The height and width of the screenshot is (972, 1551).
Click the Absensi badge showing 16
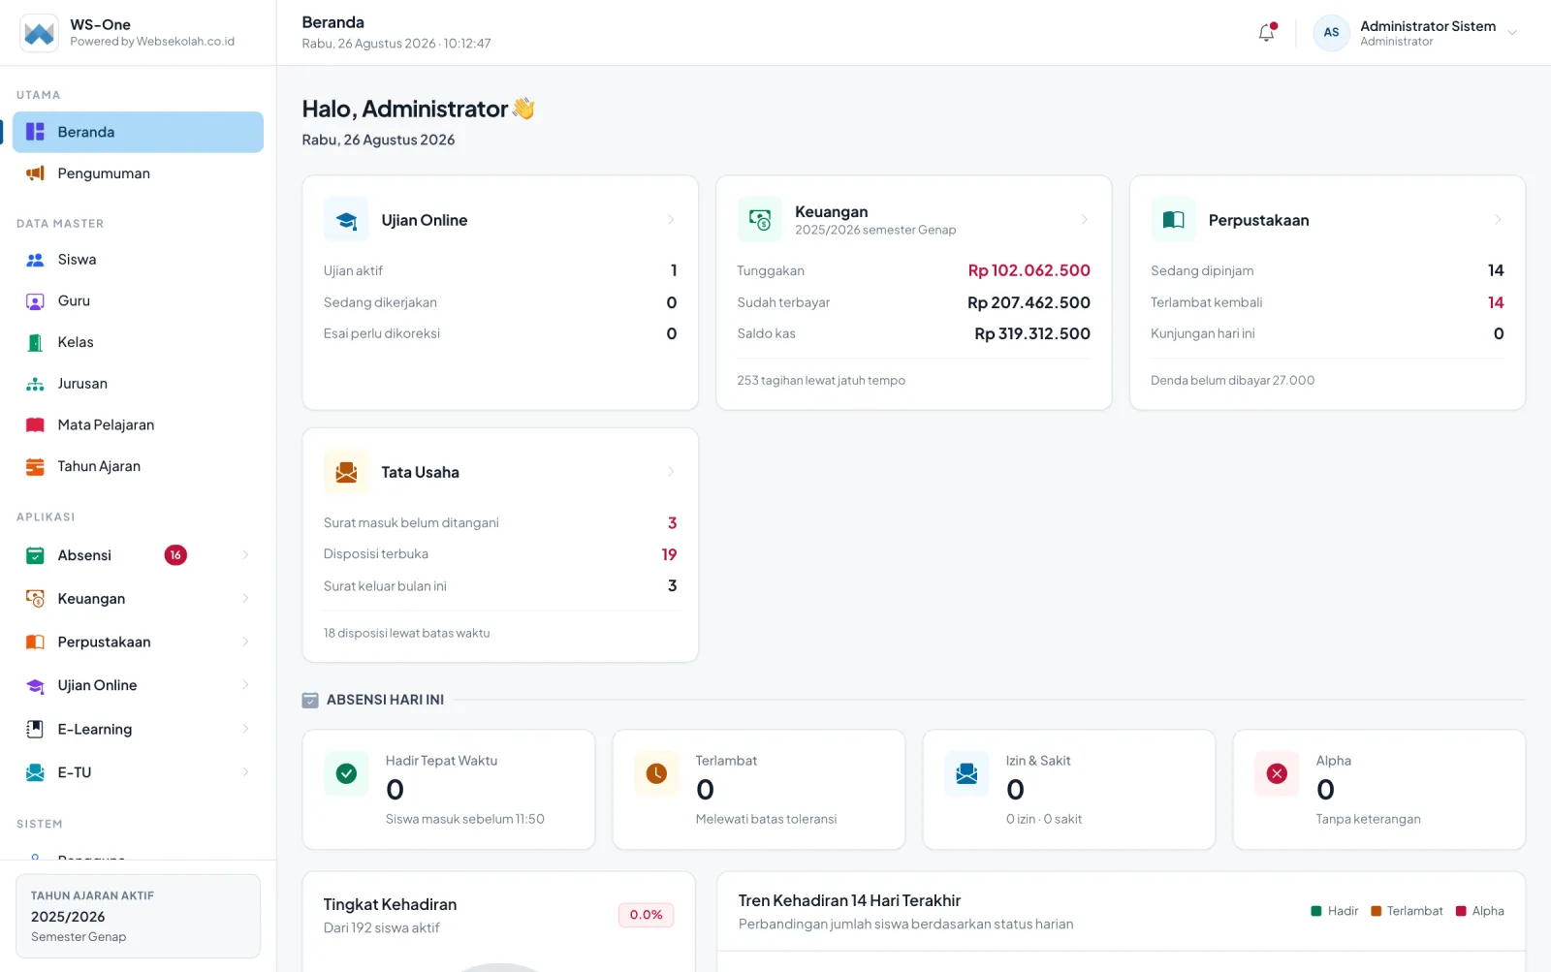pyautogui.click(x=175, y=555)
